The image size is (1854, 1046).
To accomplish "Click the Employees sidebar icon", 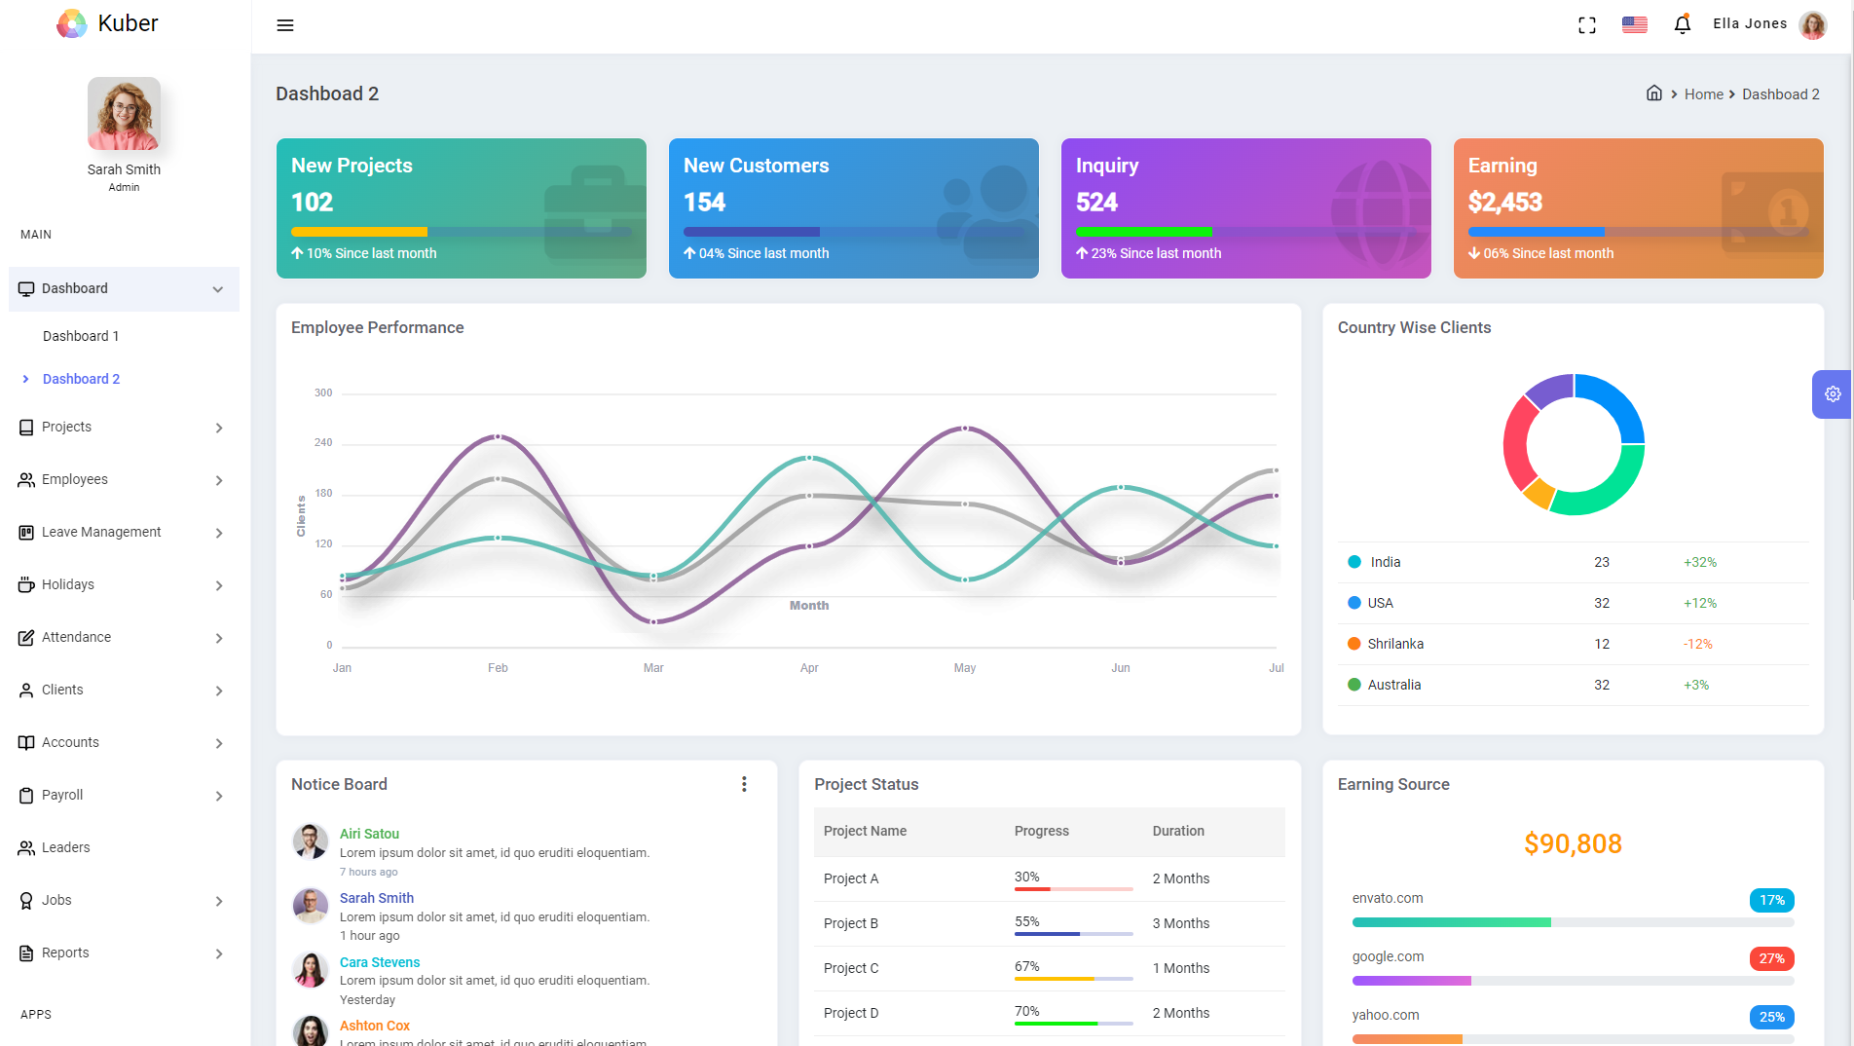I will tap(25, 479).
